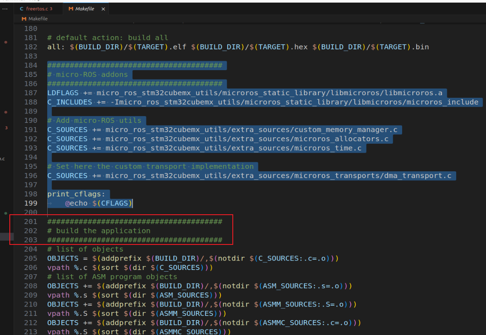Click the orange M icon in the breadcrumb bar
486x335 pixels.
click(23, 19)
